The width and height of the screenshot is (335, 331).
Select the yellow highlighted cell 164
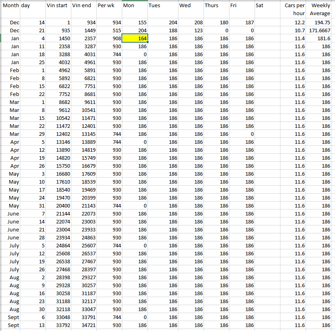click(135, 39)
